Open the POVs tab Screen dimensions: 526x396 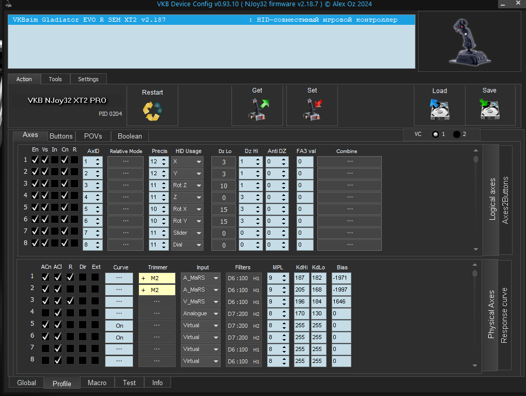click(x=93, y=136)
